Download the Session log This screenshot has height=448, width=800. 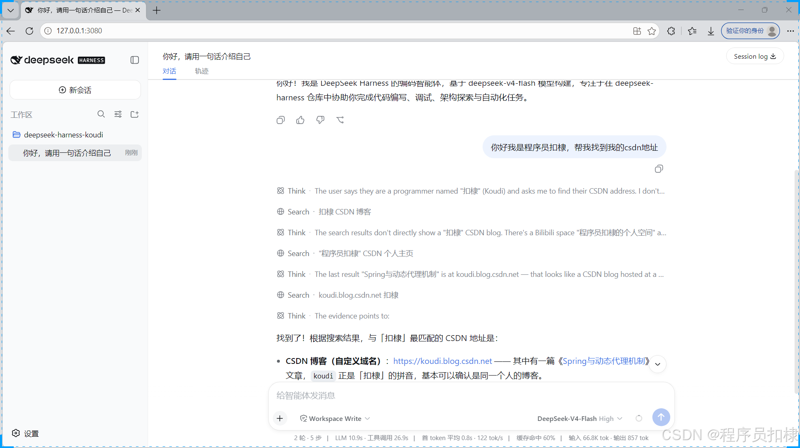755,56
